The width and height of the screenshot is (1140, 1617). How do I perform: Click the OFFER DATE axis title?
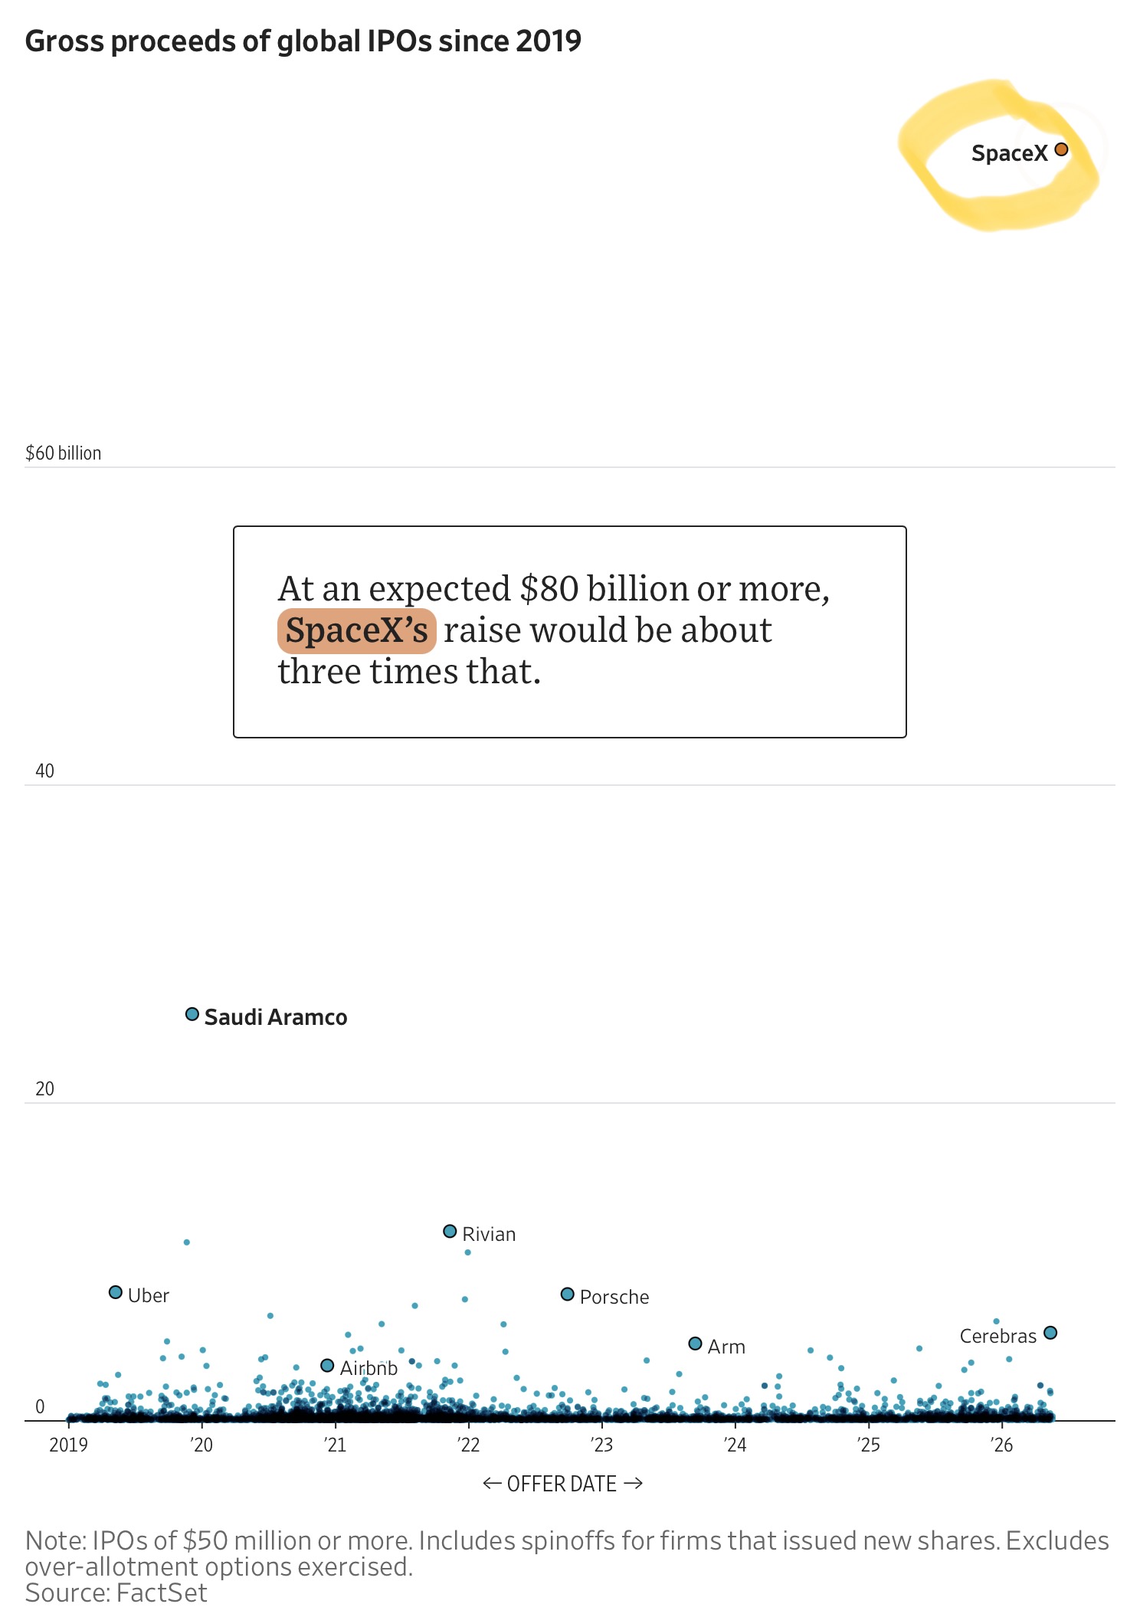pyautogui.click(x=562, y=1484)
